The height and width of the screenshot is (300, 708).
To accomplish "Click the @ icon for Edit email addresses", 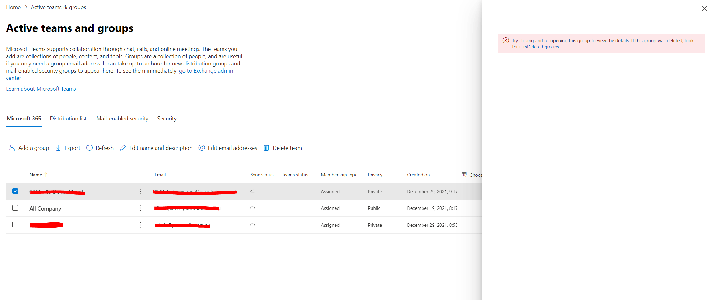I will (x=202, y=148).
